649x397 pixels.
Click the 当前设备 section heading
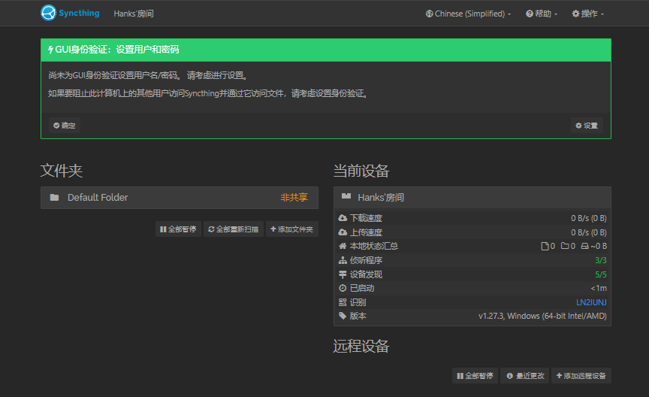pos(361,171)
